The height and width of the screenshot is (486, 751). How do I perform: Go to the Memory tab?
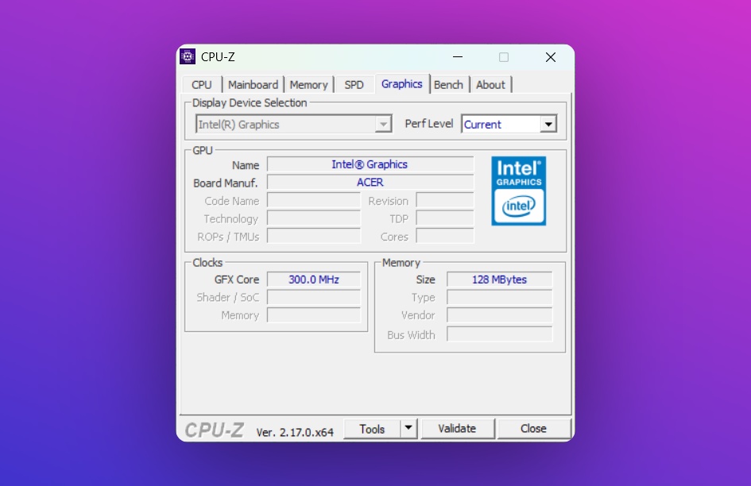click(308, 85)
